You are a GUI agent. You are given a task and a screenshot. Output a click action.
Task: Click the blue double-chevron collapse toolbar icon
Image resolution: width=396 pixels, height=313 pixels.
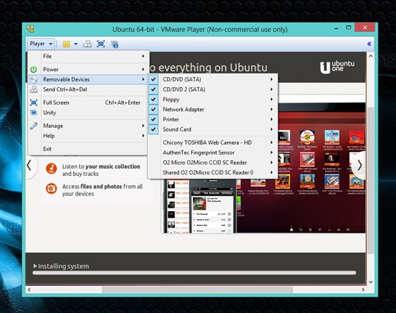[x=369, y=44]
